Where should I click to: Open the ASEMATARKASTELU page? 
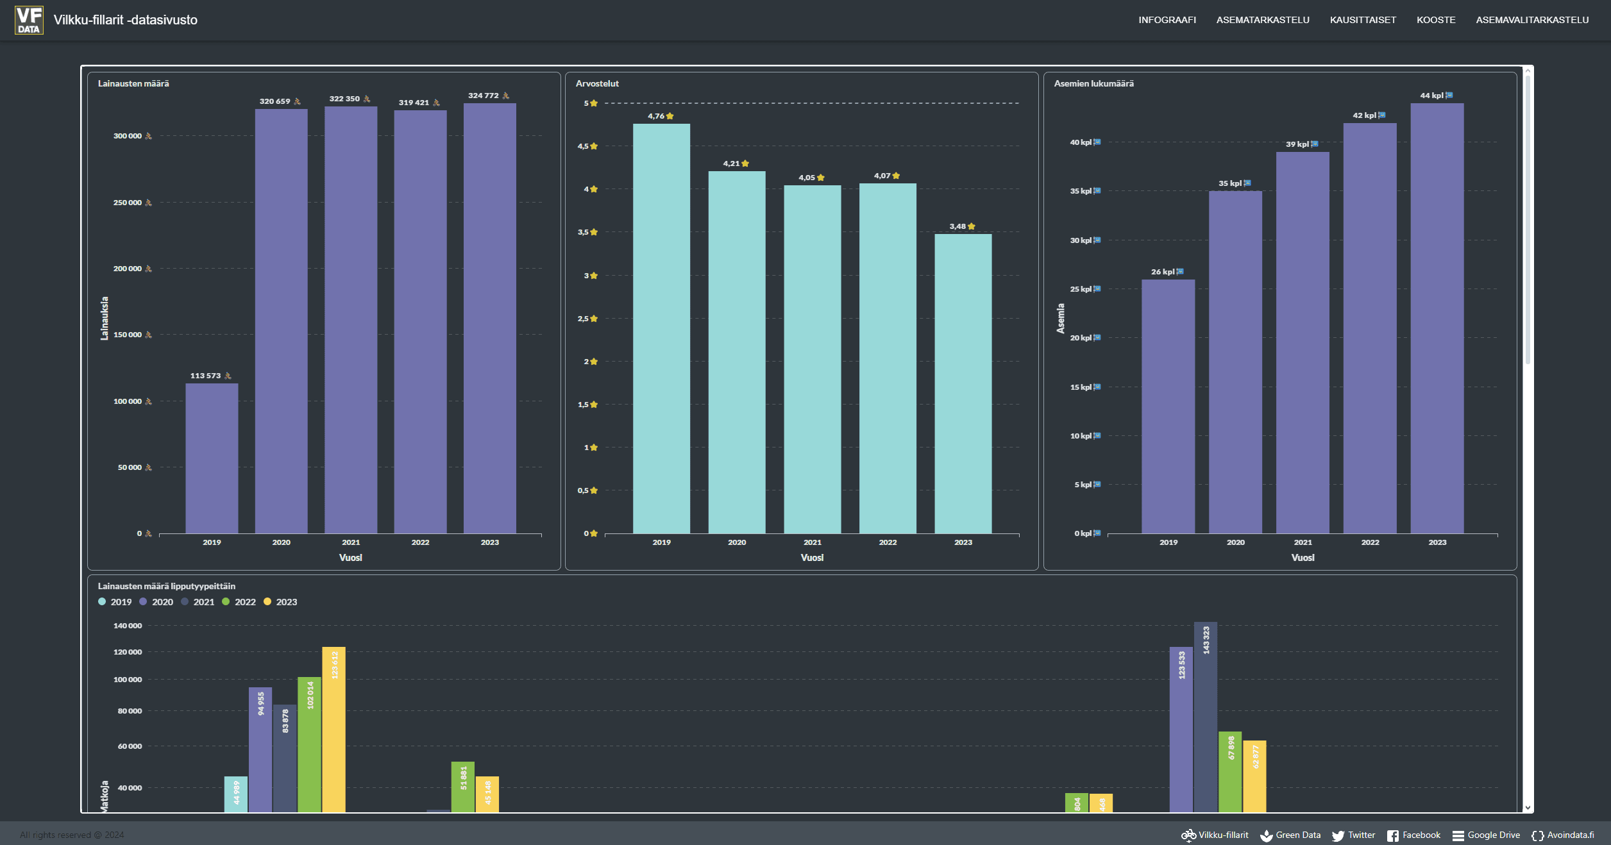pos(1262,20)
